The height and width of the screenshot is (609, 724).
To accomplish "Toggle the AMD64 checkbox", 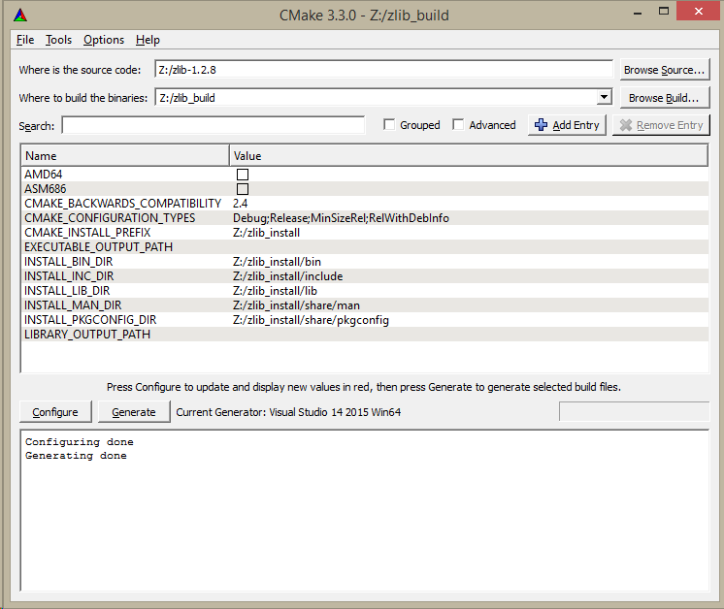I will pos(243,175).
